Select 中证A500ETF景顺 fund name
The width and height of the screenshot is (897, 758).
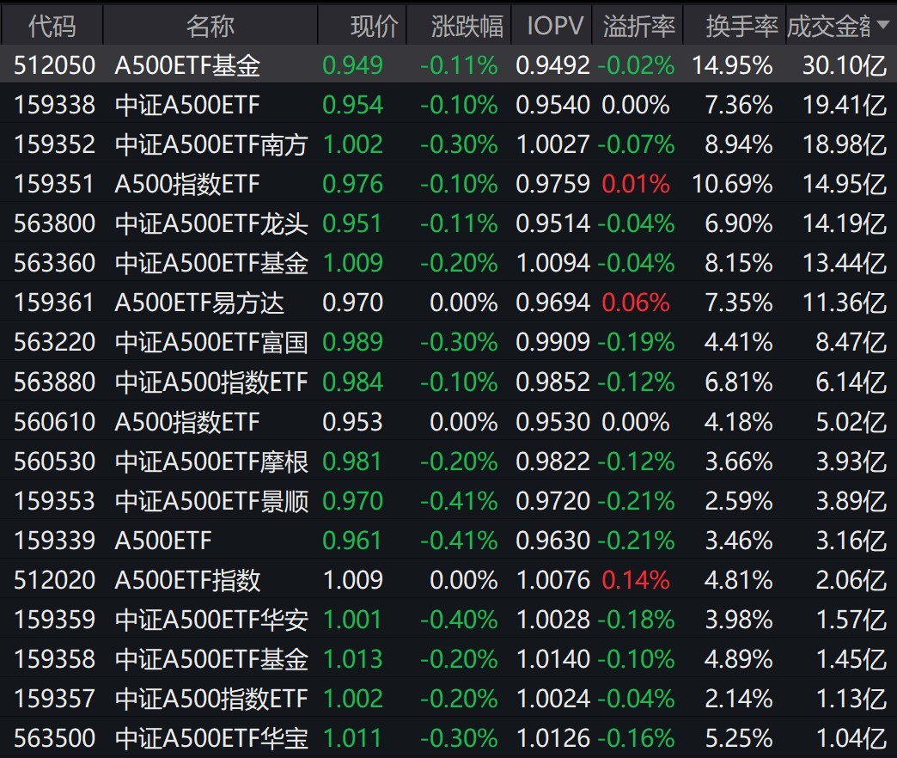point(211,501)
